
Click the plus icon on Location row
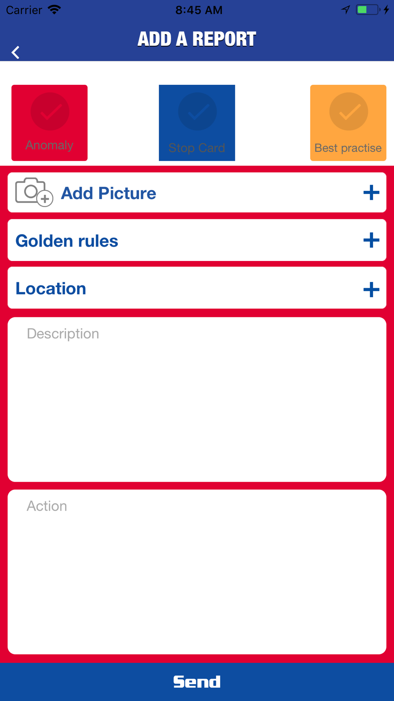click(371, 290)
